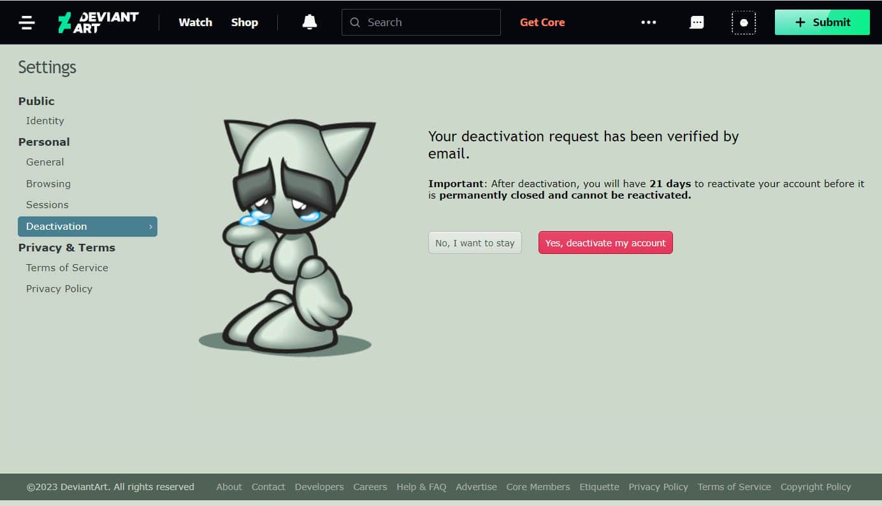This screenshot has width=882, height=506.
Task: Open the more options ellipsis
Action: (648, 22)
